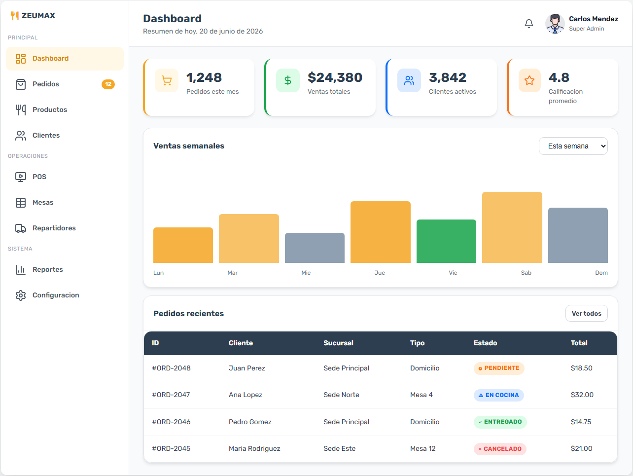
Task: Open Reportes from the sidebar
Action: click(65, 270)
